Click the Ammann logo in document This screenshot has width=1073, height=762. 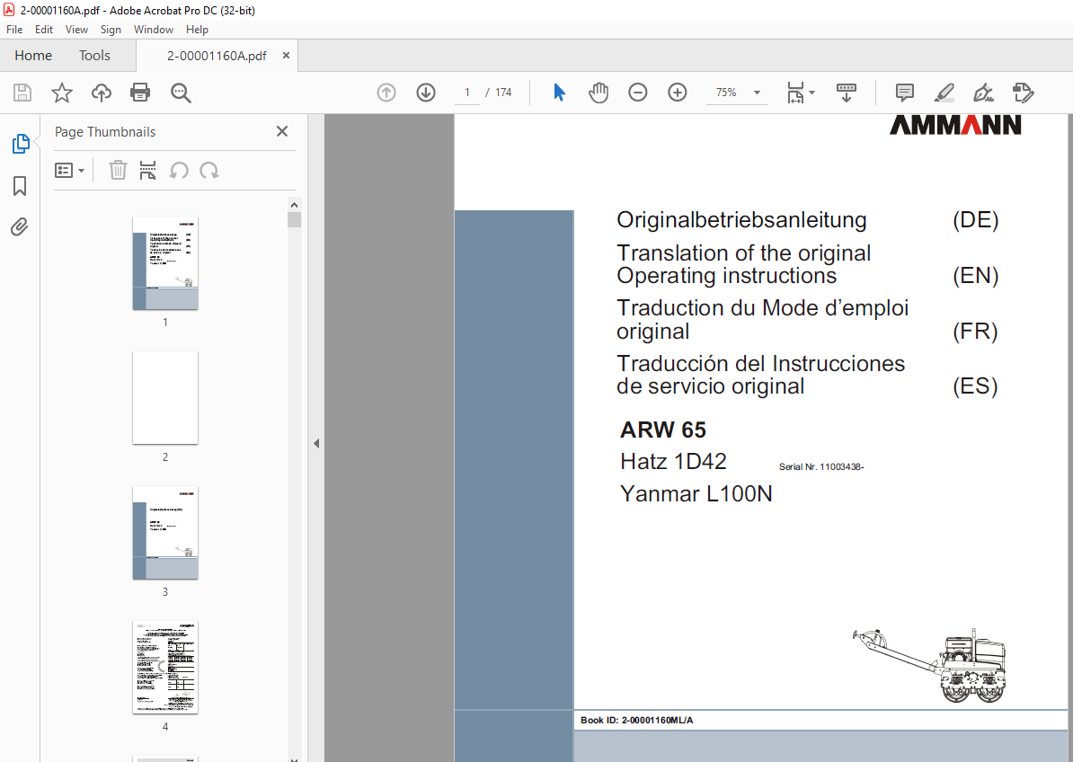coord(955,125)
